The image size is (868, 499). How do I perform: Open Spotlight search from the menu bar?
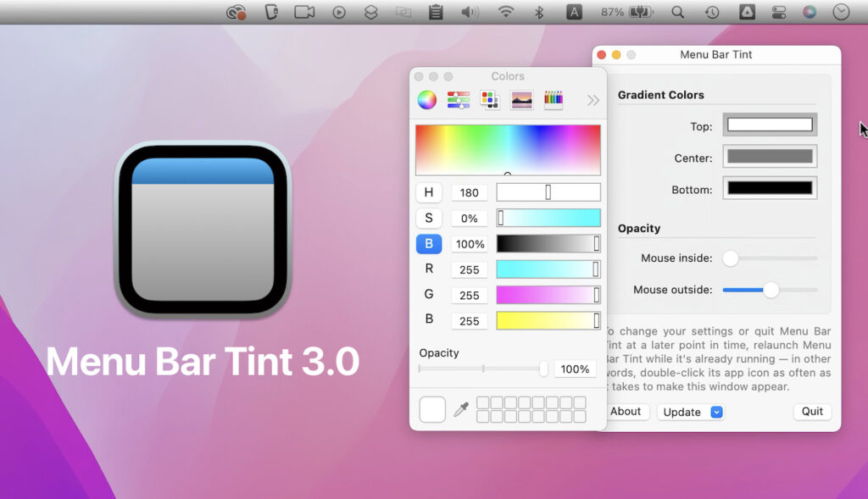pyautogui.click(x=676, y=12)
